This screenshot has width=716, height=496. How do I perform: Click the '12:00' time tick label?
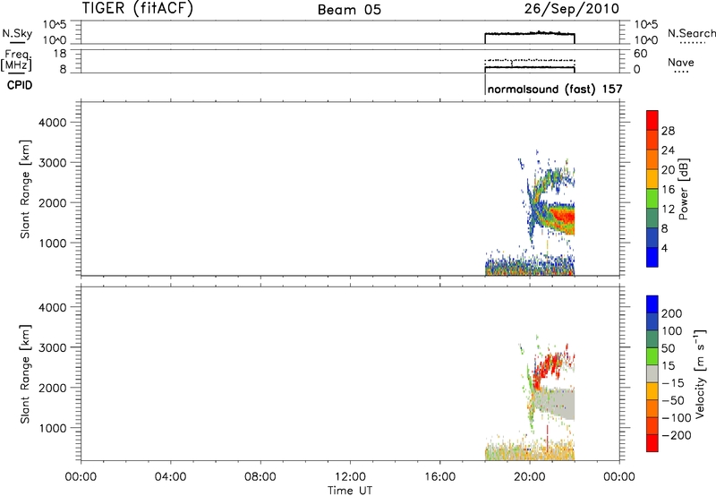click(x=350, y=477)
